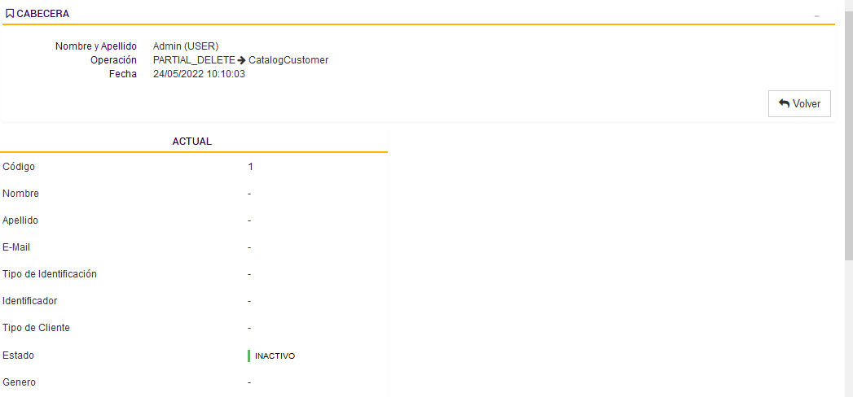
Task: Click the CABECERA panel title
Action: point(42,14)
